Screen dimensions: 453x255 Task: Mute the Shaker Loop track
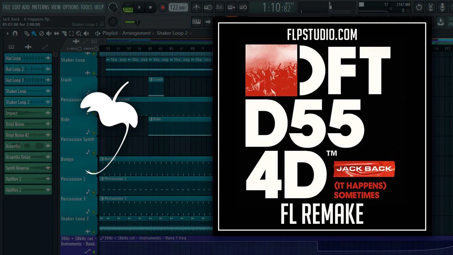(x=94, y=73)
